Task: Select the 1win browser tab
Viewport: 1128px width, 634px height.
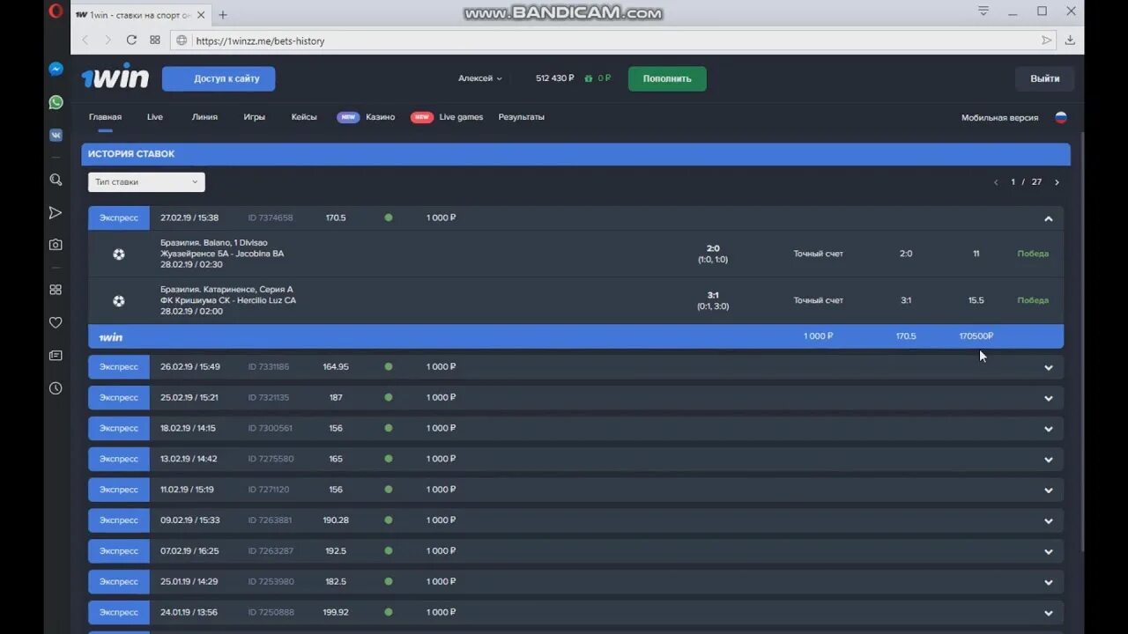Action: click(x=140, y=15)
